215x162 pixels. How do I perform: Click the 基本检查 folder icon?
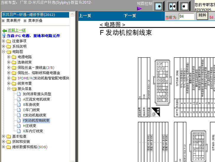[9, 136]
